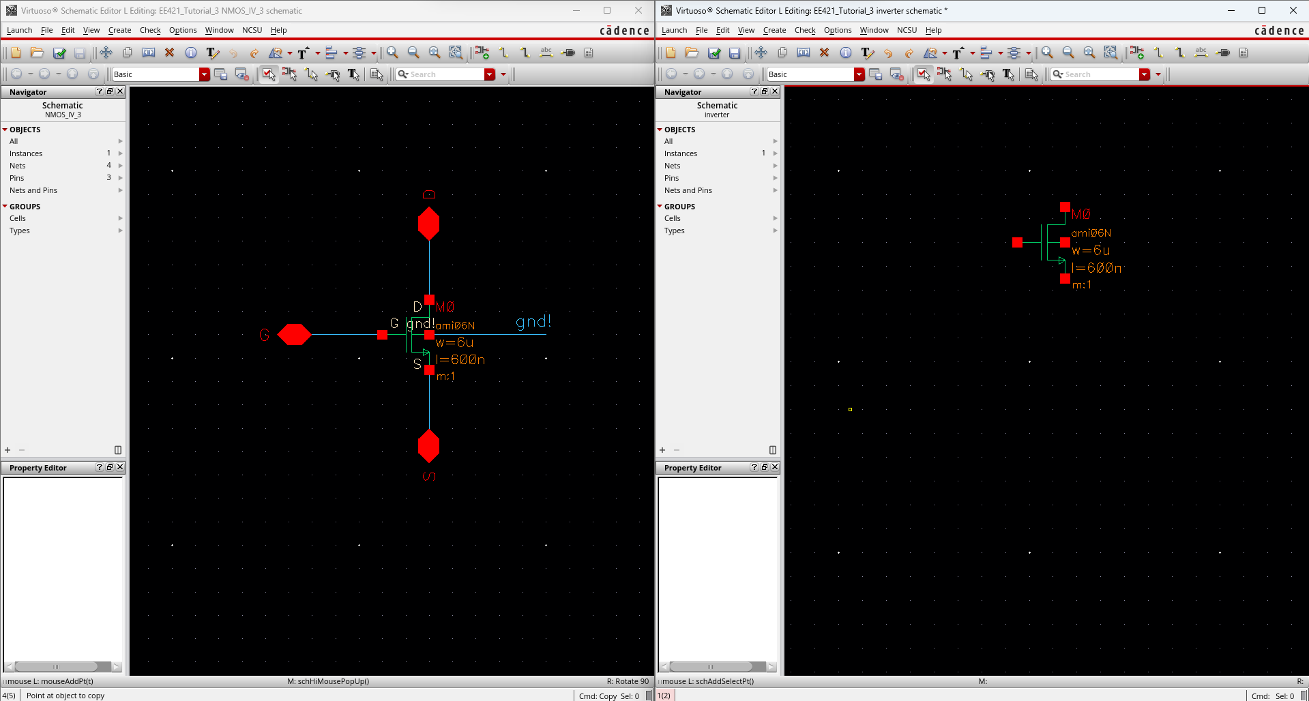Image resolution: width=1309 pixels, height=701 pixels.
Task: Click Create Note or properties sheet icon in inverter window
Action: [x=1244, y=53]
